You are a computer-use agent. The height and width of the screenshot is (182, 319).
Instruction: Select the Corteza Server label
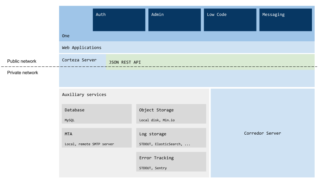pos(79,60)
